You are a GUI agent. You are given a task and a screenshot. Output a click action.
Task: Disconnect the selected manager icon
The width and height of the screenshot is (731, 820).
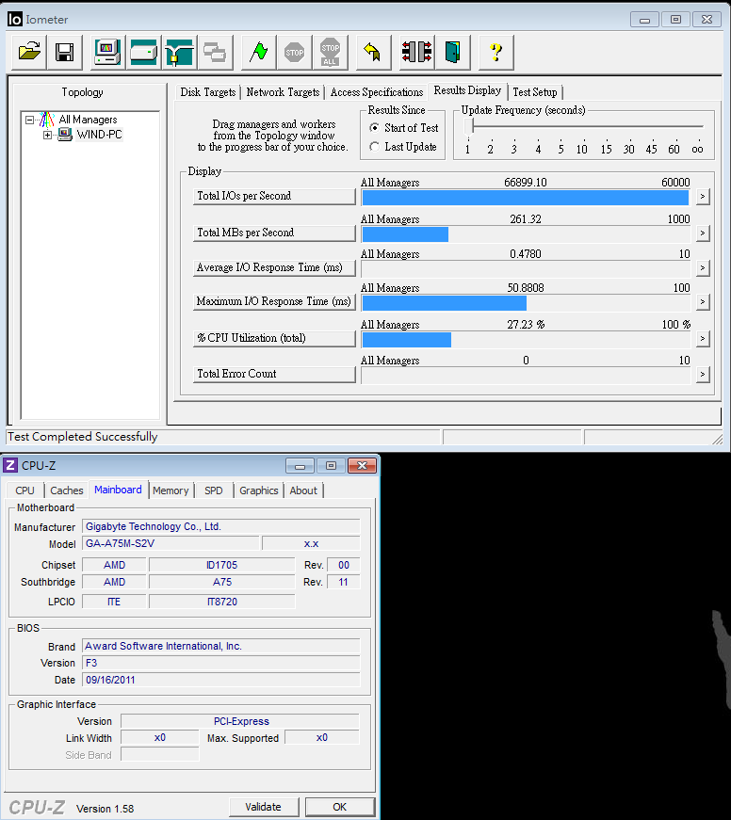tap(416, 52)
